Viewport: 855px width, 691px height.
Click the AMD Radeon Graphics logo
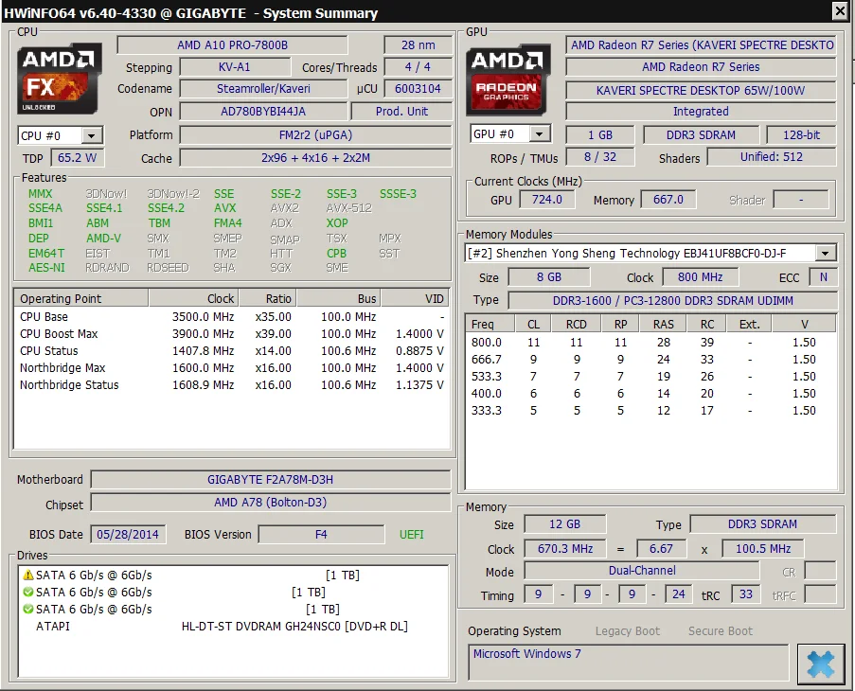pyautogui.click(x=508, y=80)
